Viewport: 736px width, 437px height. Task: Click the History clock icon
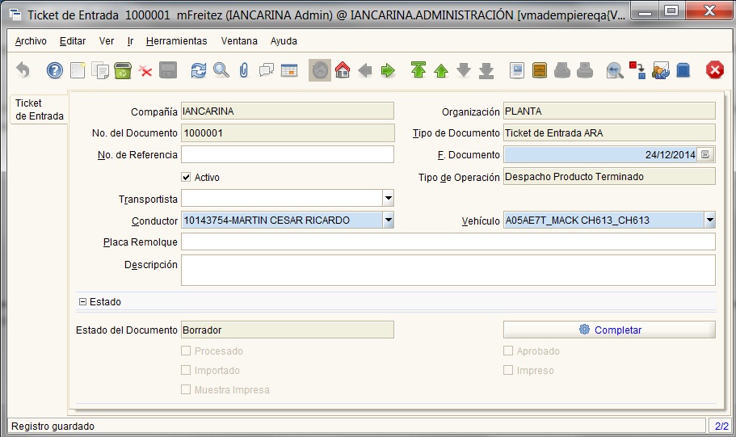(320, 70)
